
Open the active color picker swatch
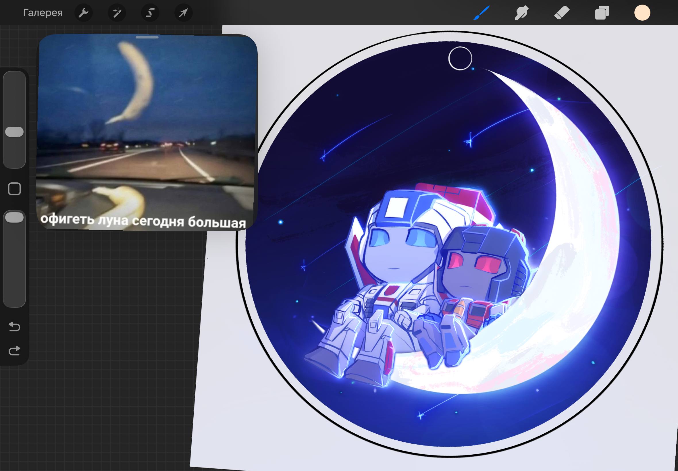click(642, 13)
